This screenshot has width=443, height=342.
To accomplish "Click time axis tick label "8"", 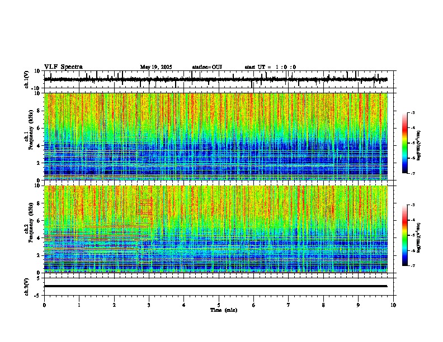I will click(x=323, y=305).
